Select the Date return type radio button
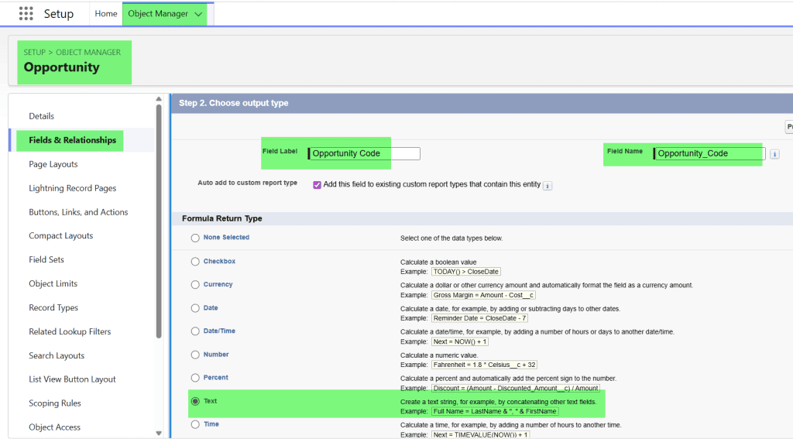Screen dimensions: 793x439 pos(195,308)
